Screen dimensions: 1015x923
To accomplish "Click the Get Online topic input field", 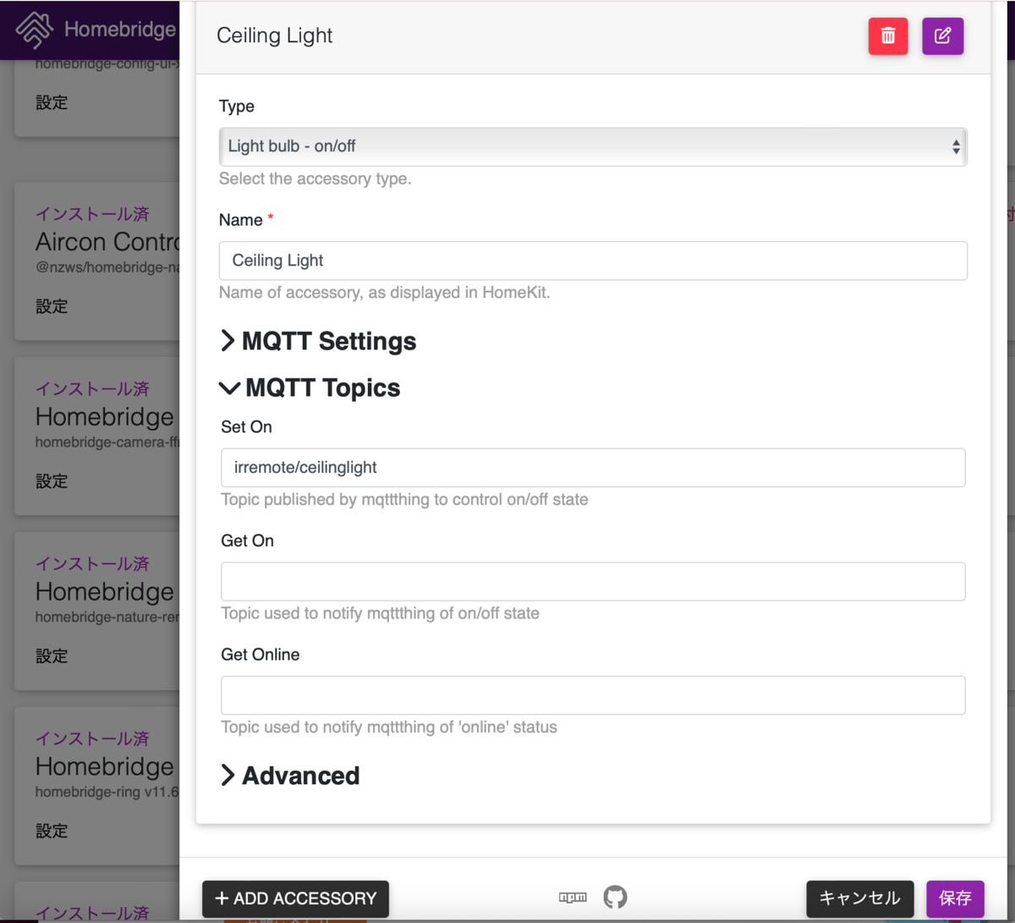I will click(593, 695).
